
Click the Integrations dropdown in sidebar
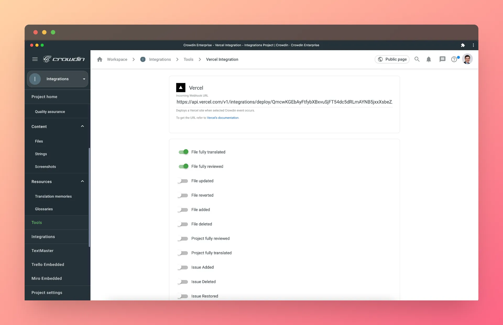click(x=57, y=78)
